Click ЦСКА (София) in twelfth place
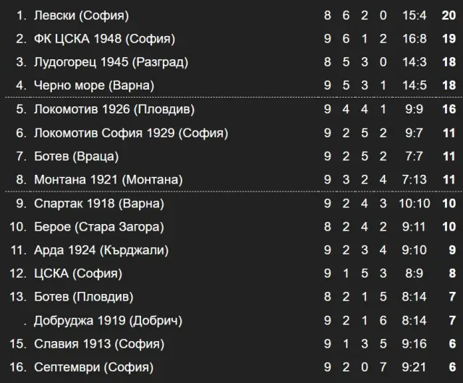Image resolution: width=463 pixels, height=383 pixels. [x=78, y=273]
